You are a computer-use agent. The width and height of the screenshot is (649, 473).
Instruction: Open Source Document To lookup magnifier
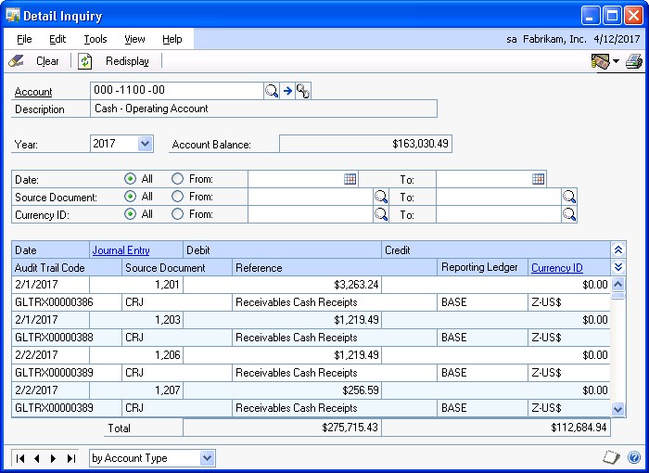569,197
